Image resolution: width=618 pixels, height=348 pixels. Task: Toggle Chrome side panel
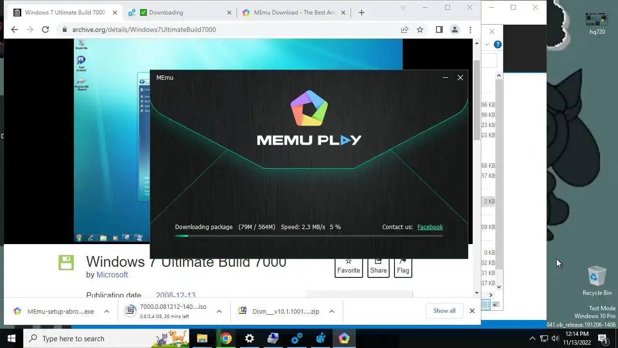click(439, 29)
